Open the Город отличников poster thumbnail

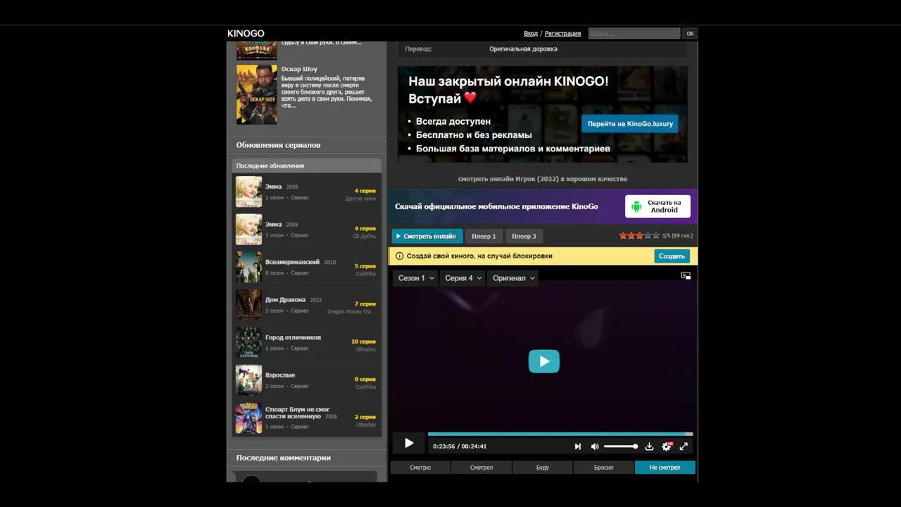pyautogui.click(x=248, y=342)
